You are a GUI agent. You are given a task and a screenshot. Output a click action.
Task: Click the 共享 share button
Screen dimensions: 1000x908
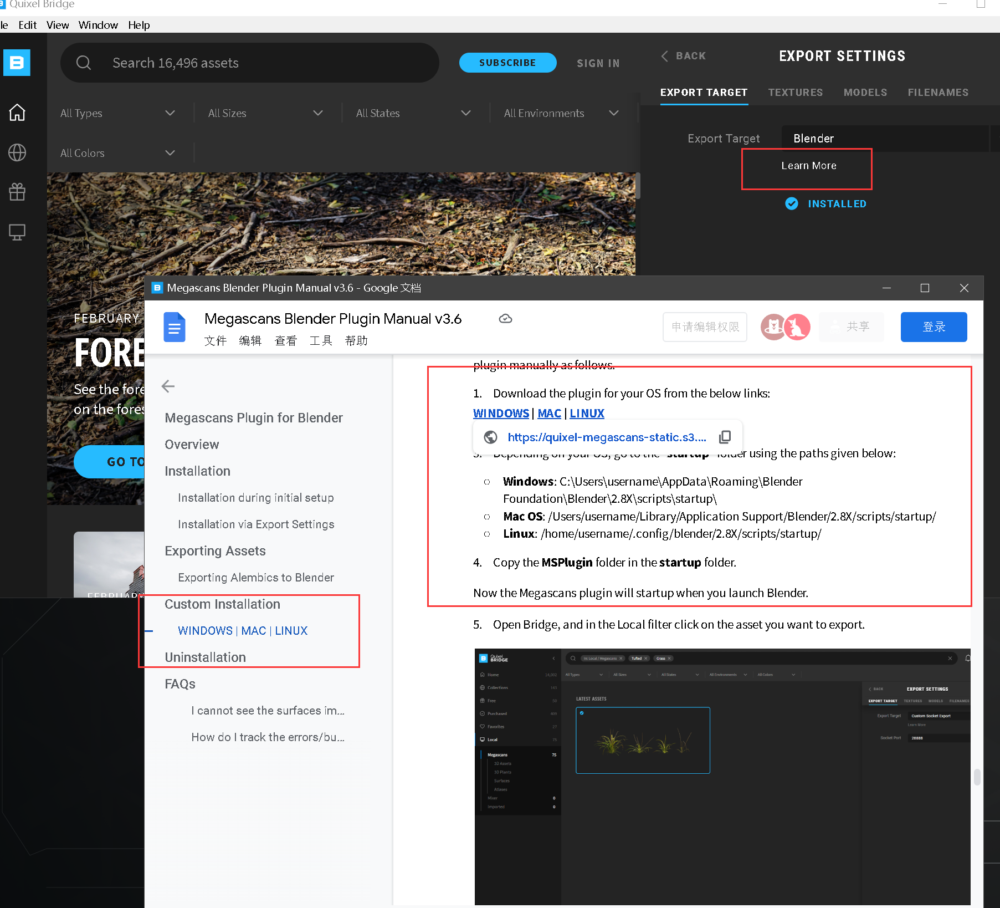851,327
